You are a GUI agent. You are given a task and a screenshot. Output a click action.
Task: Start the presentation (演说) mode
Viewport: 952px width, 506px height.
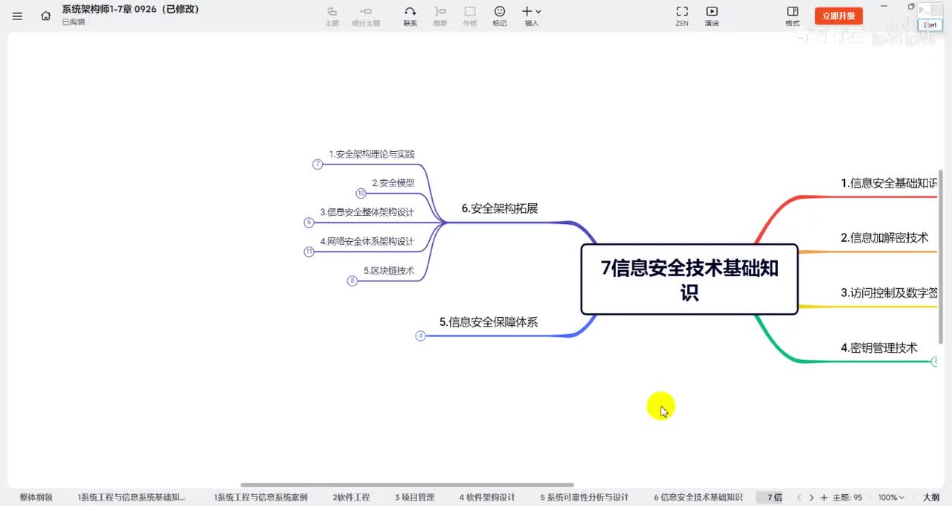712,16
